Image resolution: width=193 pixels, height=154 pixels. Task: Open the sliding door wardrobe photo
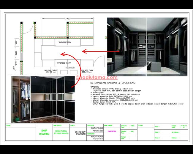click(42, 99)
